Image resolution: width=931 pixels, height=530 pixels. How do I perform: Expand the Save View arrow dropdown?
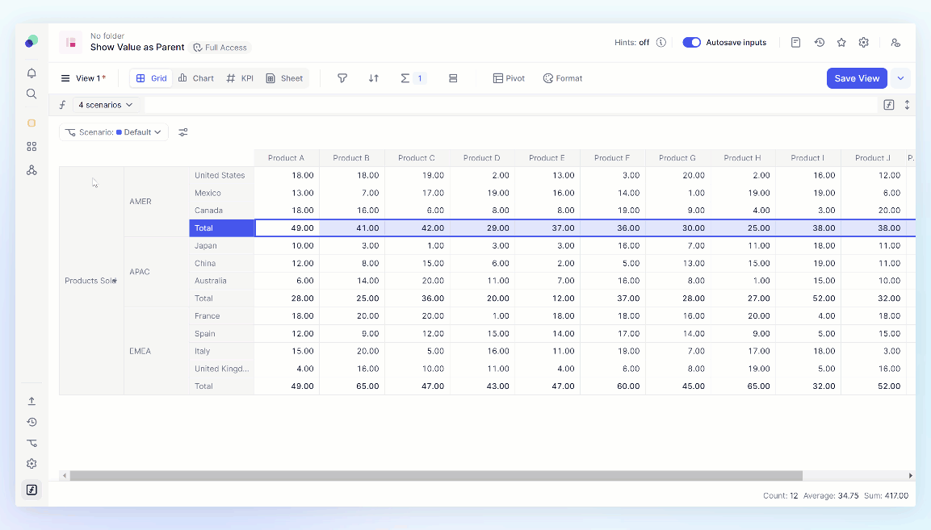point(900,78)
